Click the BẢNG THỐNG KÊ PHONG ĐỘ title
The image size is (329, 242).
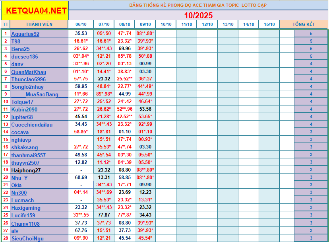pos(198,5)
